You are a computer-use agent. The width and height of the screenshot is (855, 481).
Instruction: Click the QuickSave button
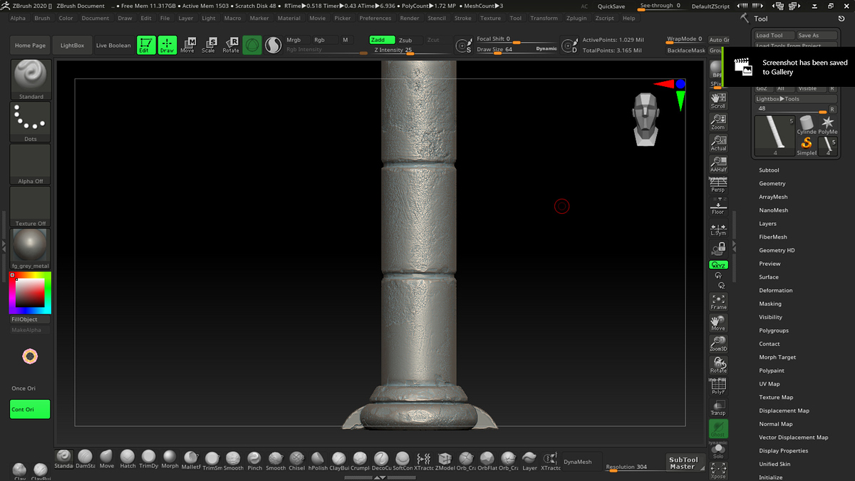tap(611, 6)
